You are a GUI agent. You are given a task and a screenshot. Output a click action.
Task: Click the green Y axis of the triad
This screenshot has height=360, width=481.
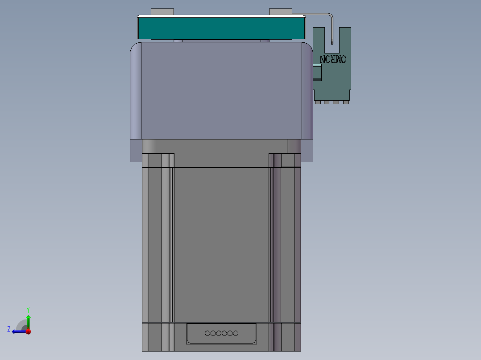tap(28, 322)
